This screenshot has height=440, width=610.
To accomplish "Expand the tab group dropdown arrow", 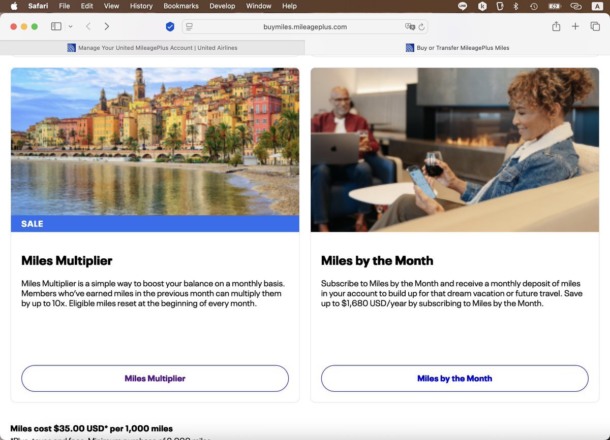I will [x=71, y=26].
